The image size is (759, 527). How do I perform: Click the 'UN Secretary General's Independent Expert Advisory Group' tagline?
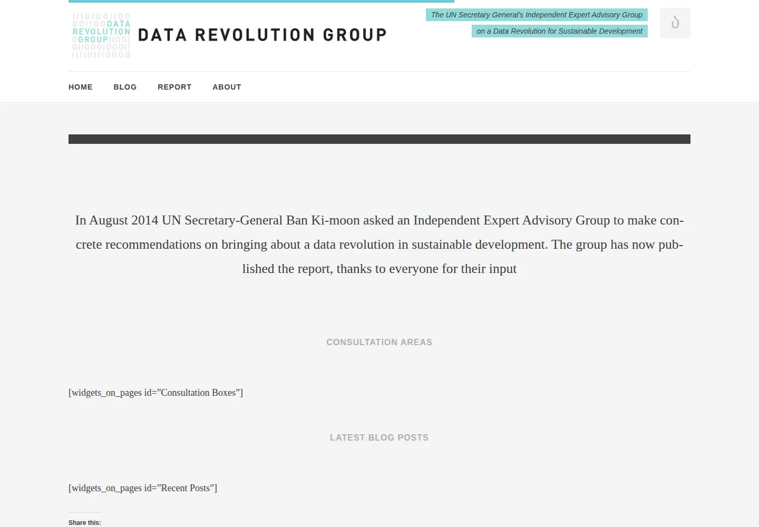537,15
